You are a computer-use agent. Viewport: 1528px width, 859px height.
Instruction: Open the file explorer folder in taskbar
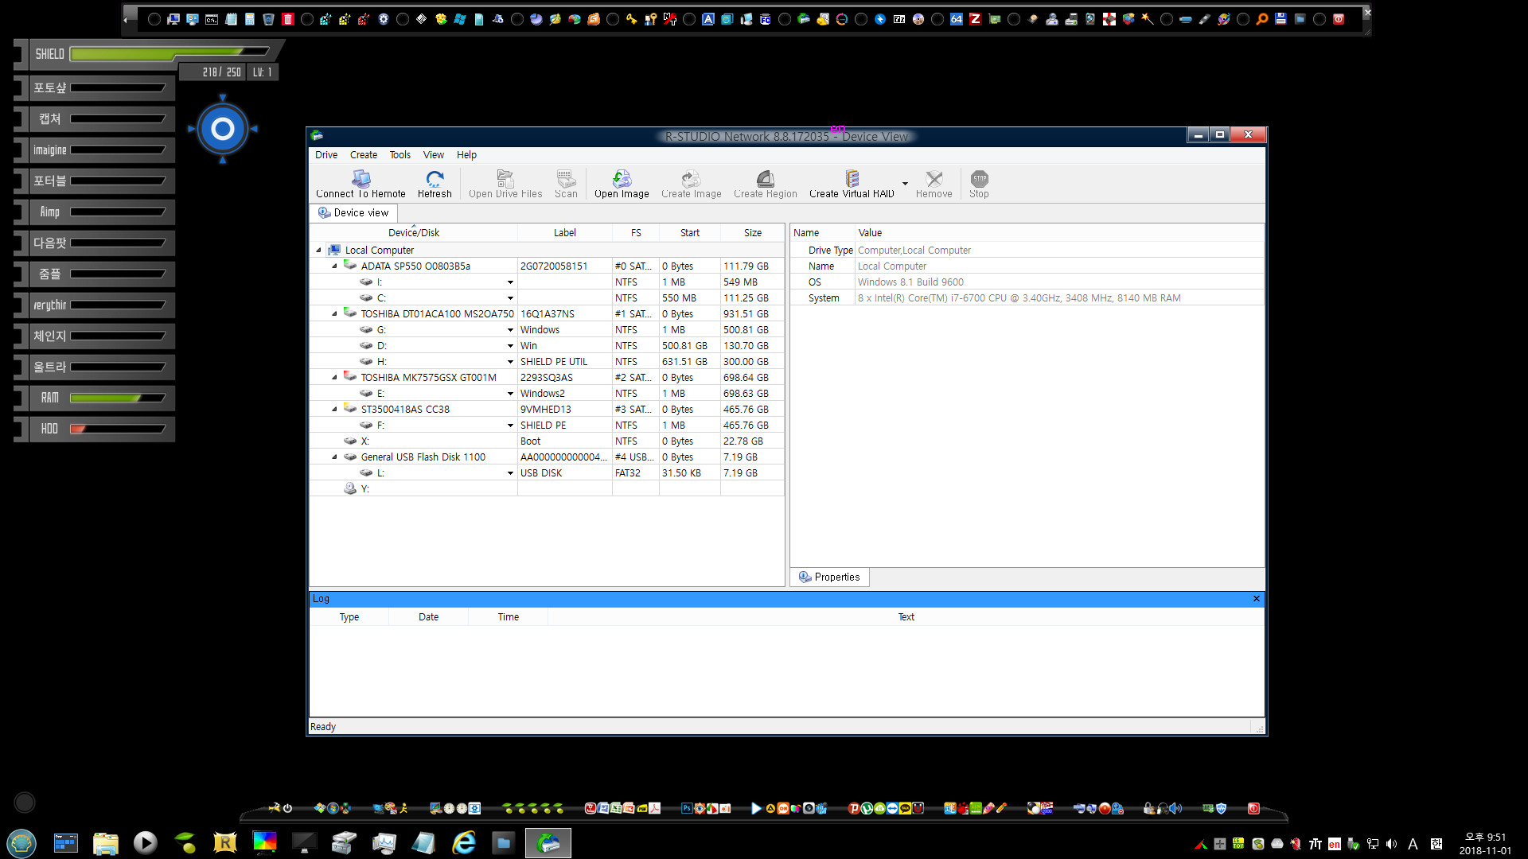(x=106, y=842)
